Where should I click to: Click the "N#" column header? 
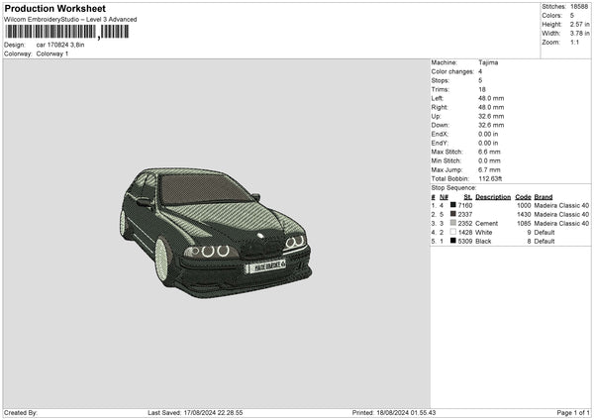[x=444, y=197]
